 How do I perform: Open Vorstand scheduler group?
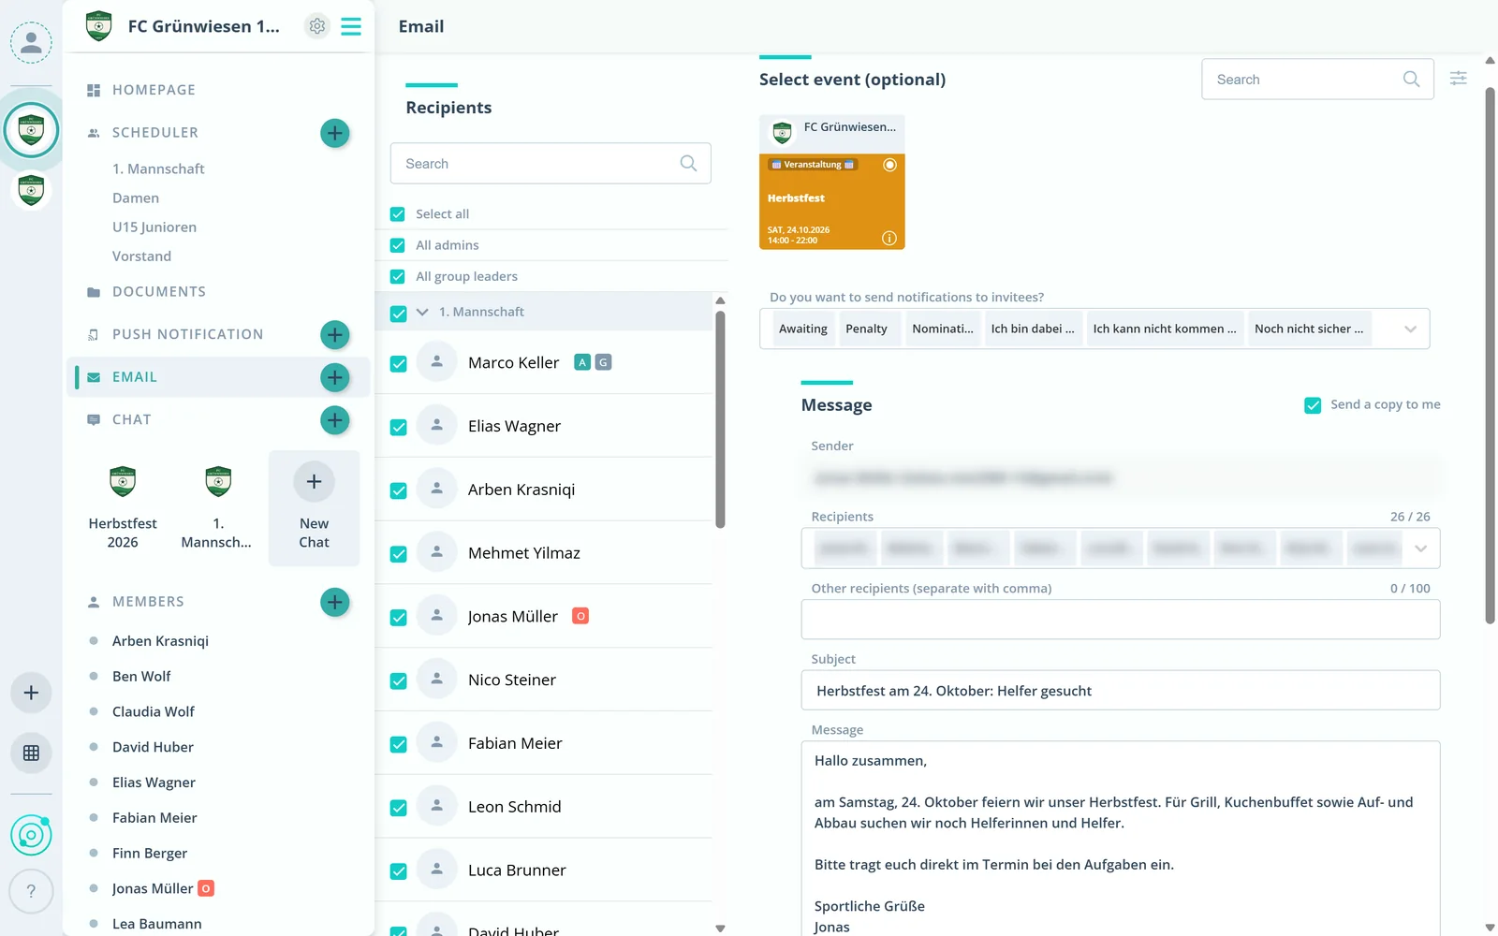141,256
